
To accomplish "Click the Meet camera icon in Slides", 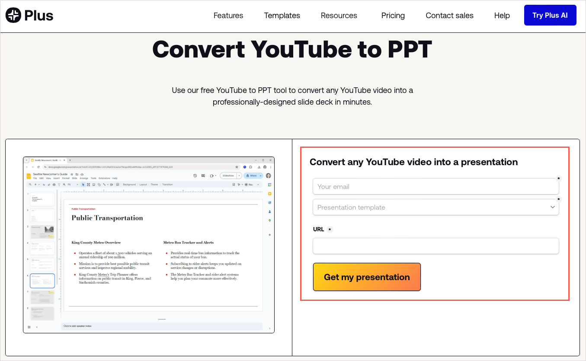I will (211, 176).
